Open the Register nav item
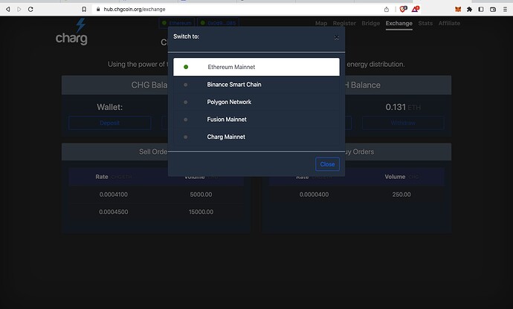The width and height of the screenshot is (513, 309). pyautogui.click(x=344, y=23)
